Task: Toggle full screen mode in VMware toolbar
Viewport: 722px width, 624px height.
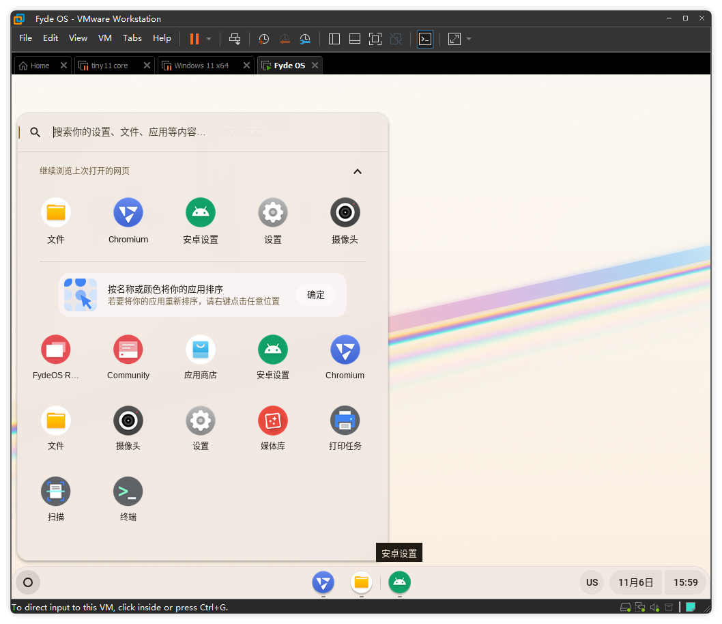Action: pyautogui.click(x=375, y=39)
